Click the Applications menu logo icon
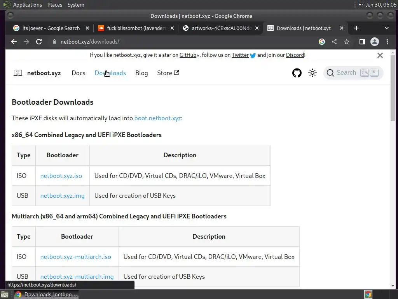Image resolution: width=398 pixels, height=299 pixels. pos(6,5)
